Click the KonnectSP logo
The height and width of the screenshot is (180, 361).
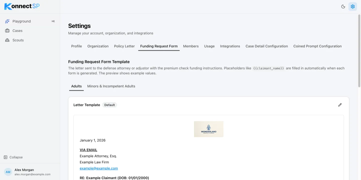(22, 6)
